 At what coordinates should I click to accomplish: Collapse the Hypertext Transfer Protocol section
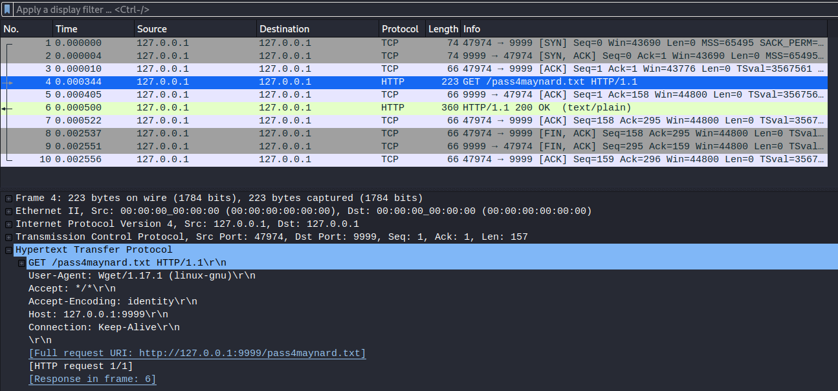pos(8,250)
